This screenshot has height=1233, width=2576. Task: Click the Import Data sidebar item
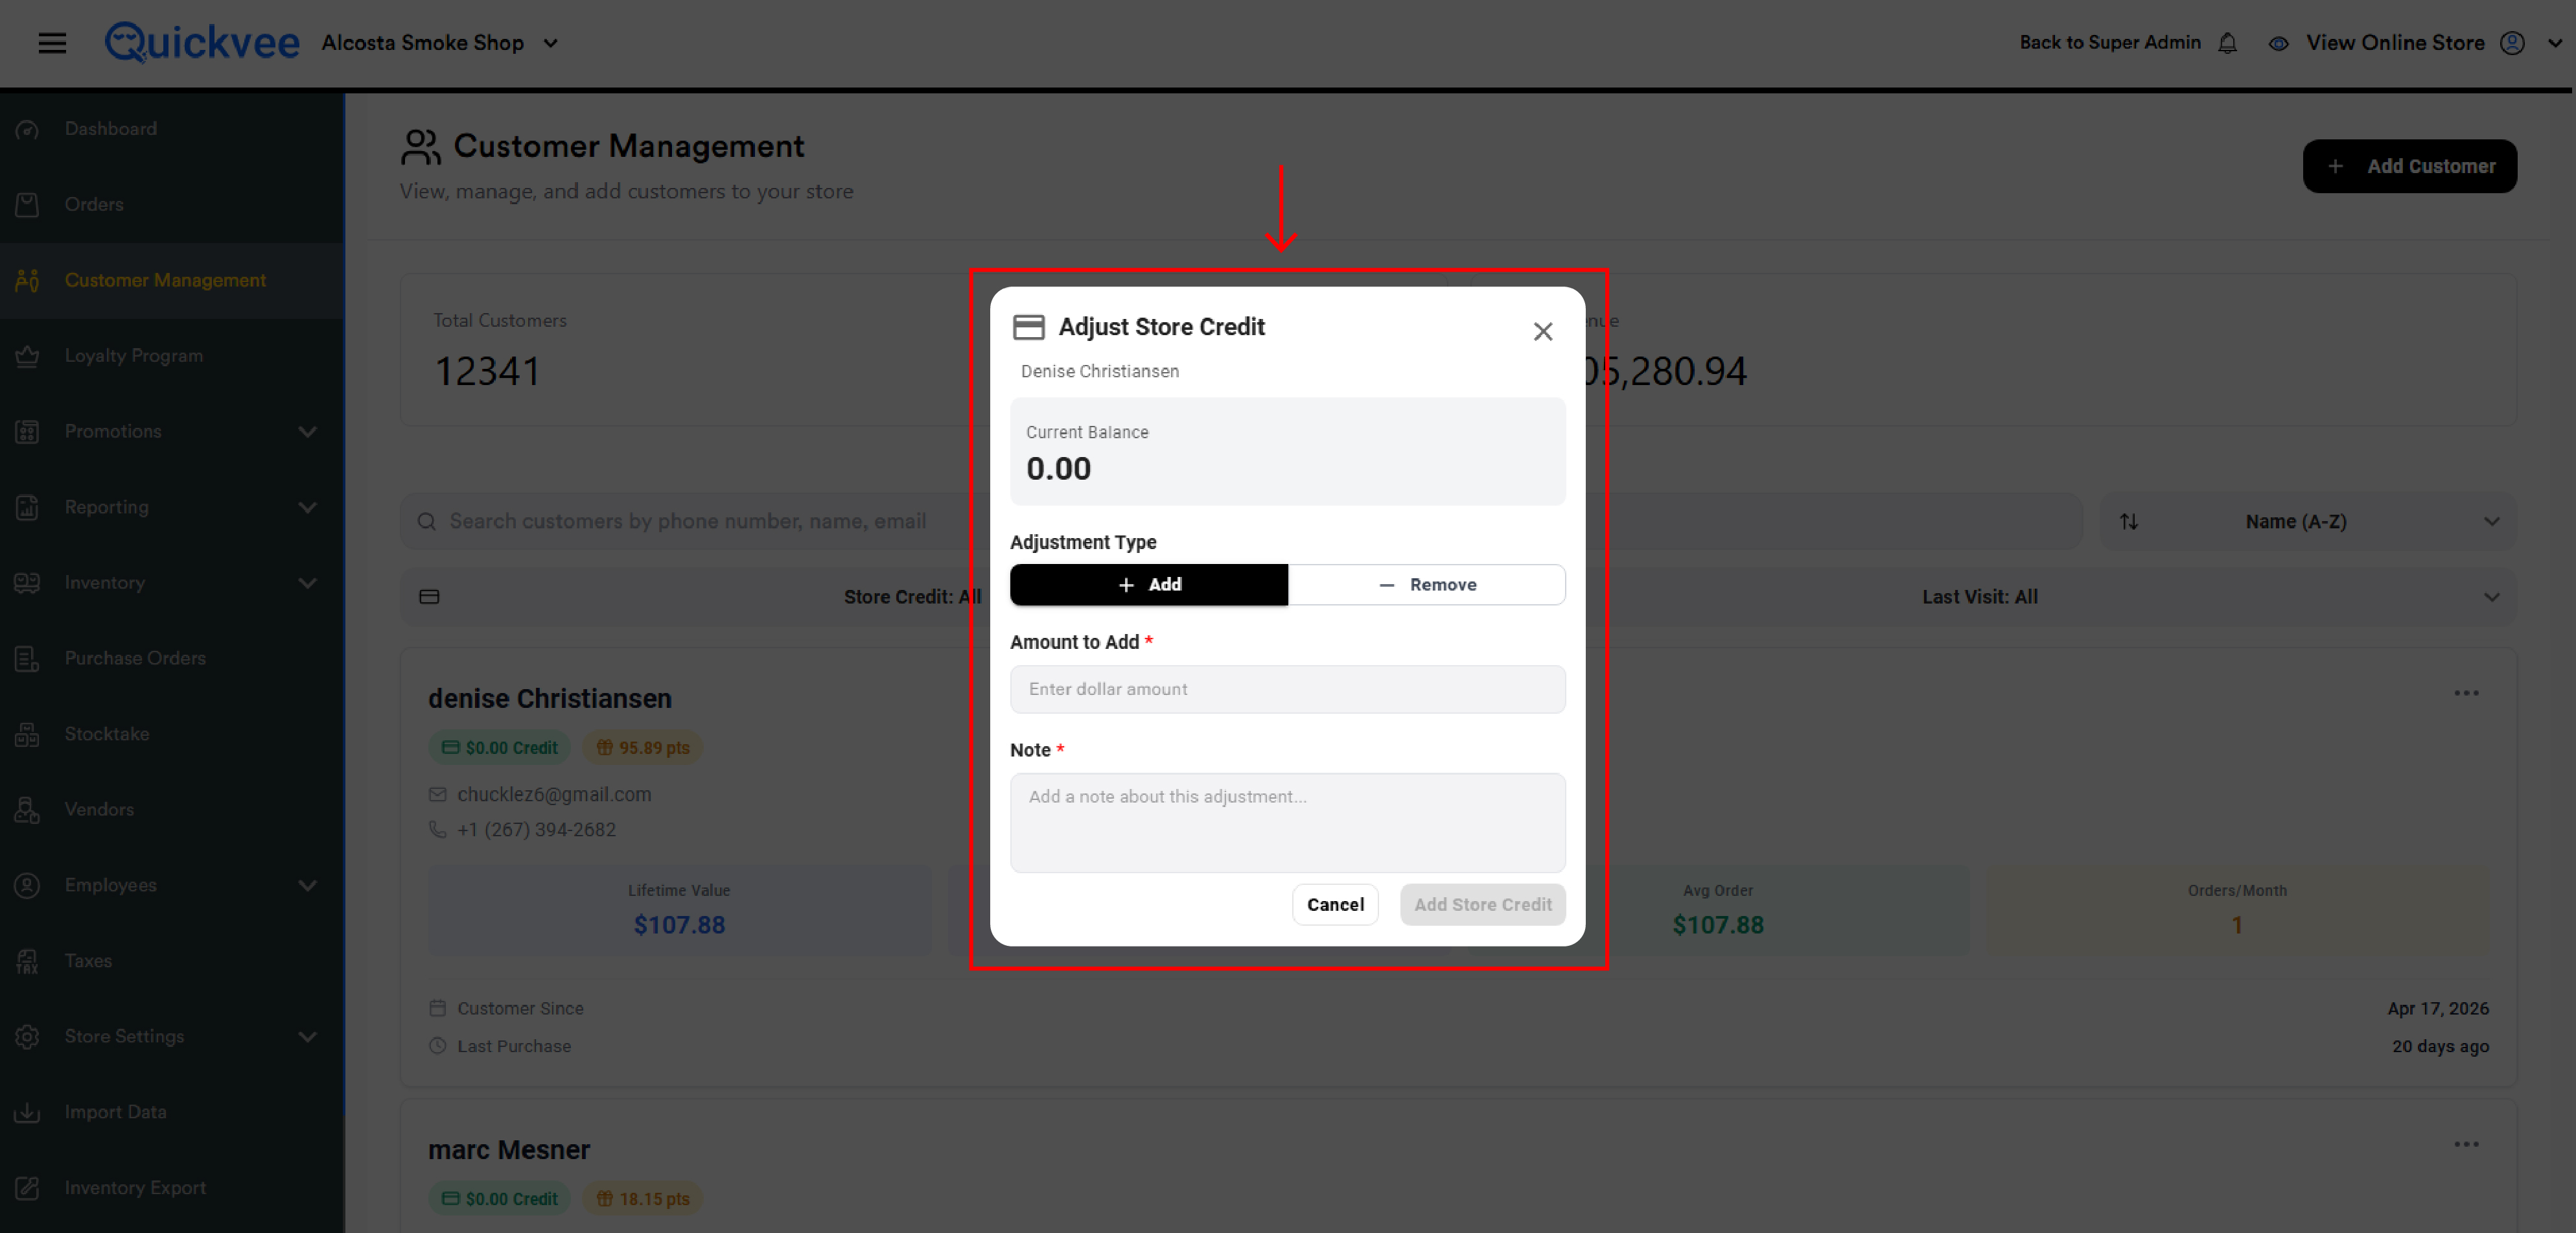click(x=115, y=1112)
